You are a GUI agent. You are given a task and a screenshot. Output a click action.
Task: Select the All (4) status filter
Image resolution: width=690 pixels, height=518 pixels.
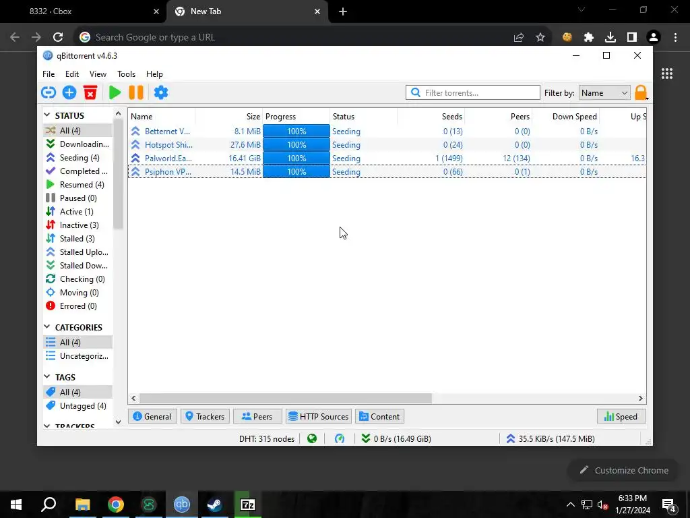[78, 130]
